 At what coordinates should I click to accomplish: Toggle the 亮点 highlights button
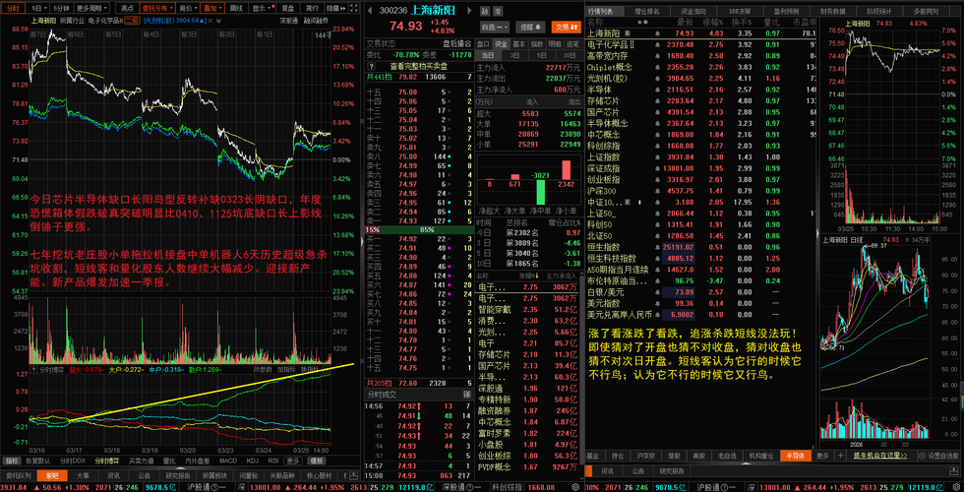(127, 9)
